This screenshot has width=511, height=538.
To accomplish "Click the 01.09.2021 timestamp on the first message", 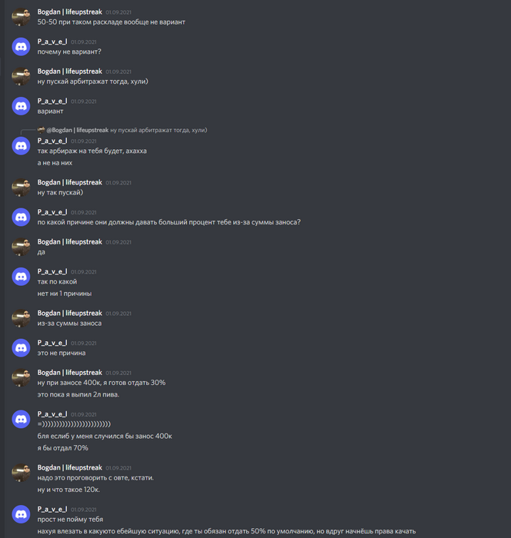I will [x=119, y=12].
